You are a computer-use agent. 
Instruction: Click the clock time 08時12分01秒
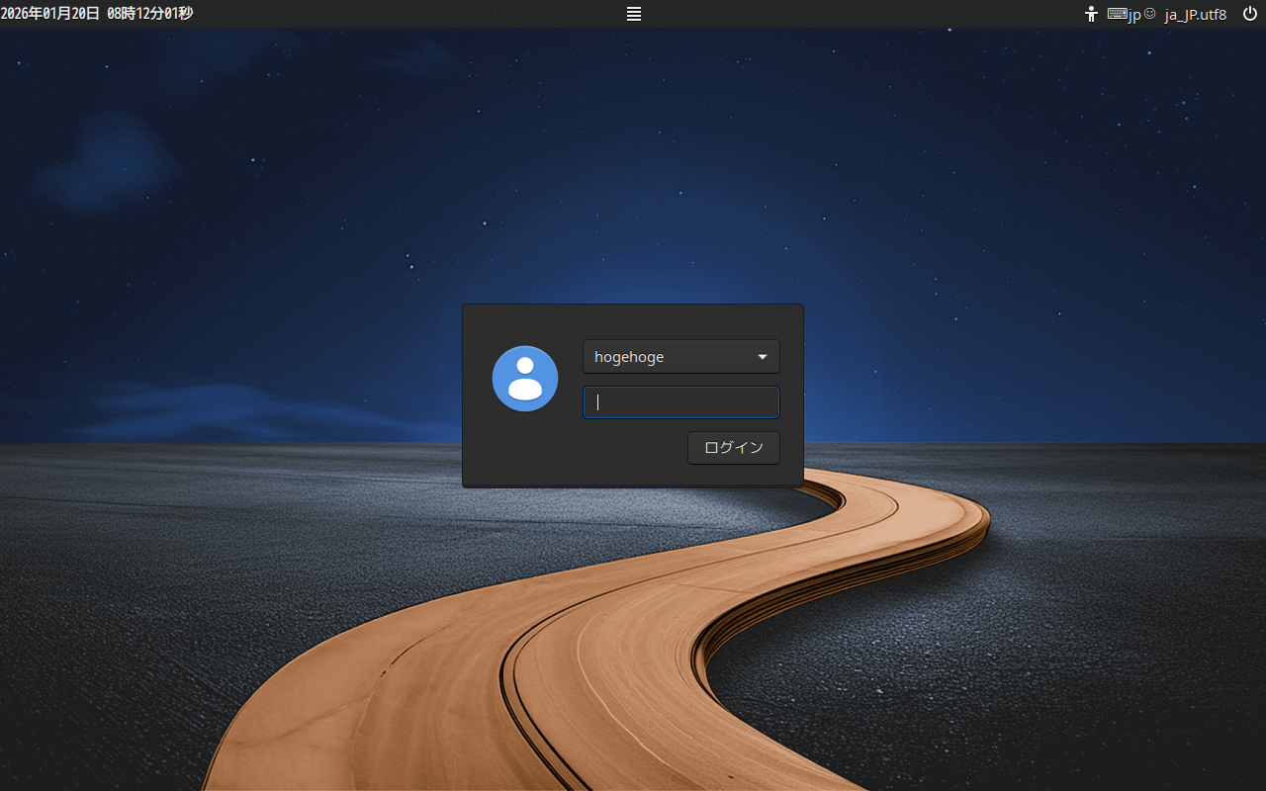tap(149, 14)
